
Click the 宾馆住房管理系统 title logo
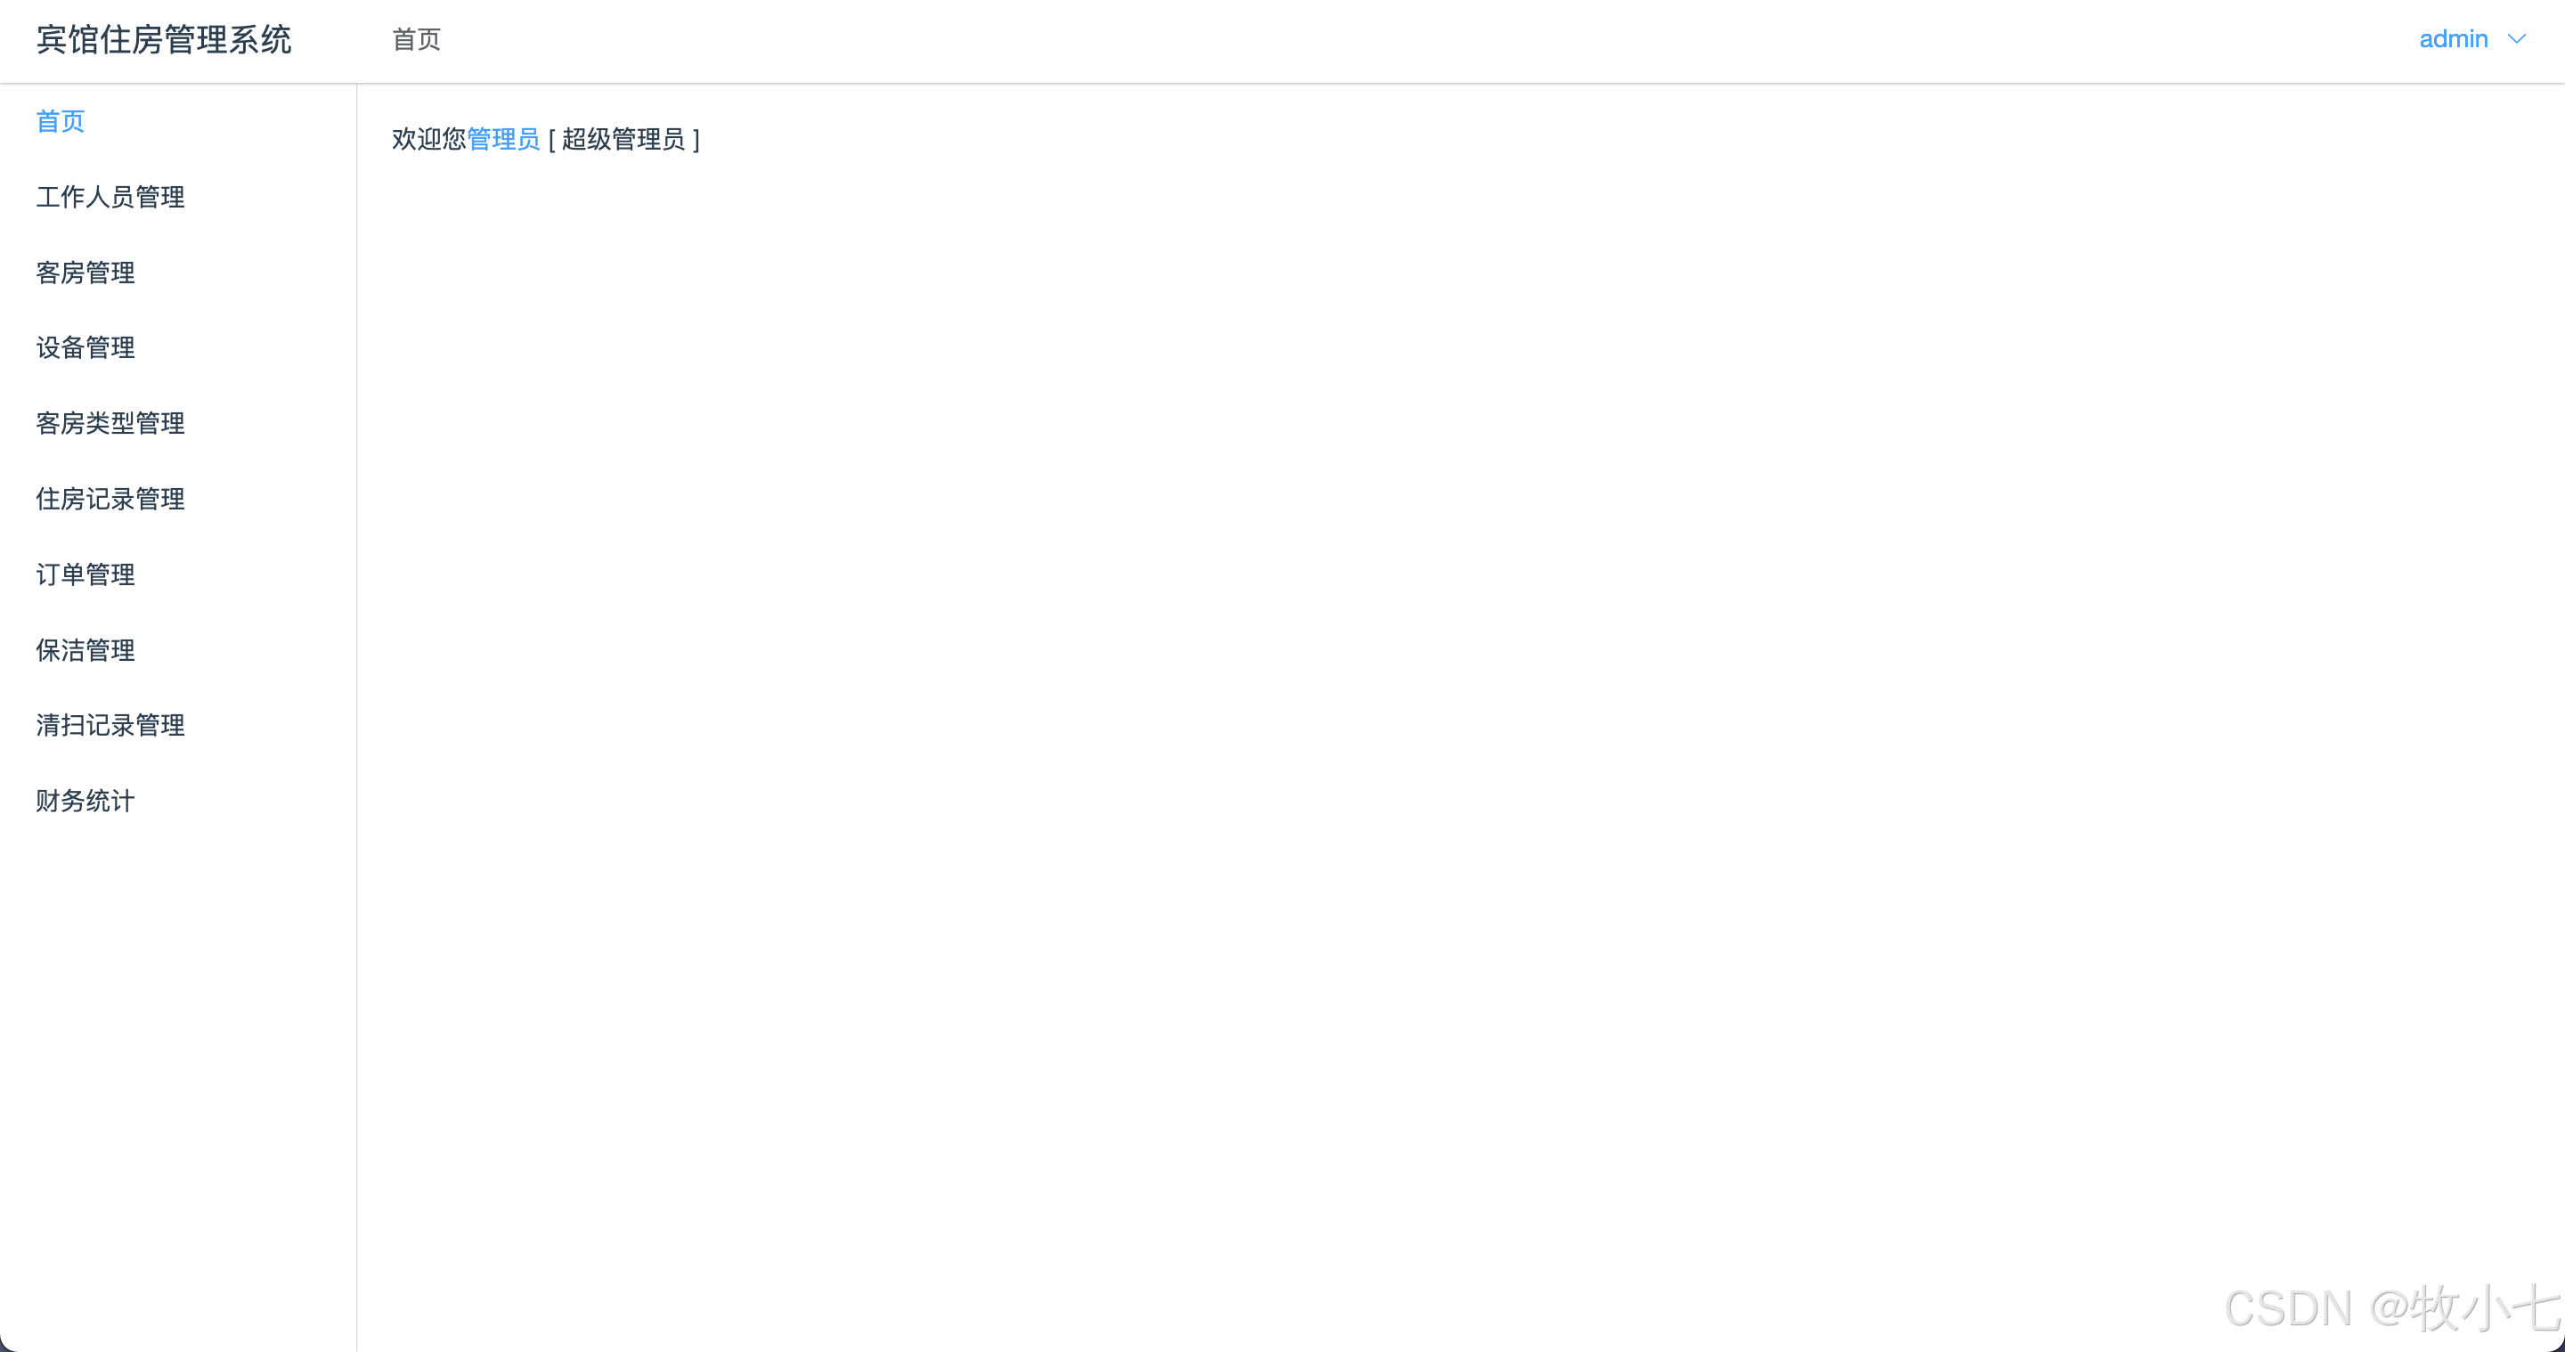(164, 40)
